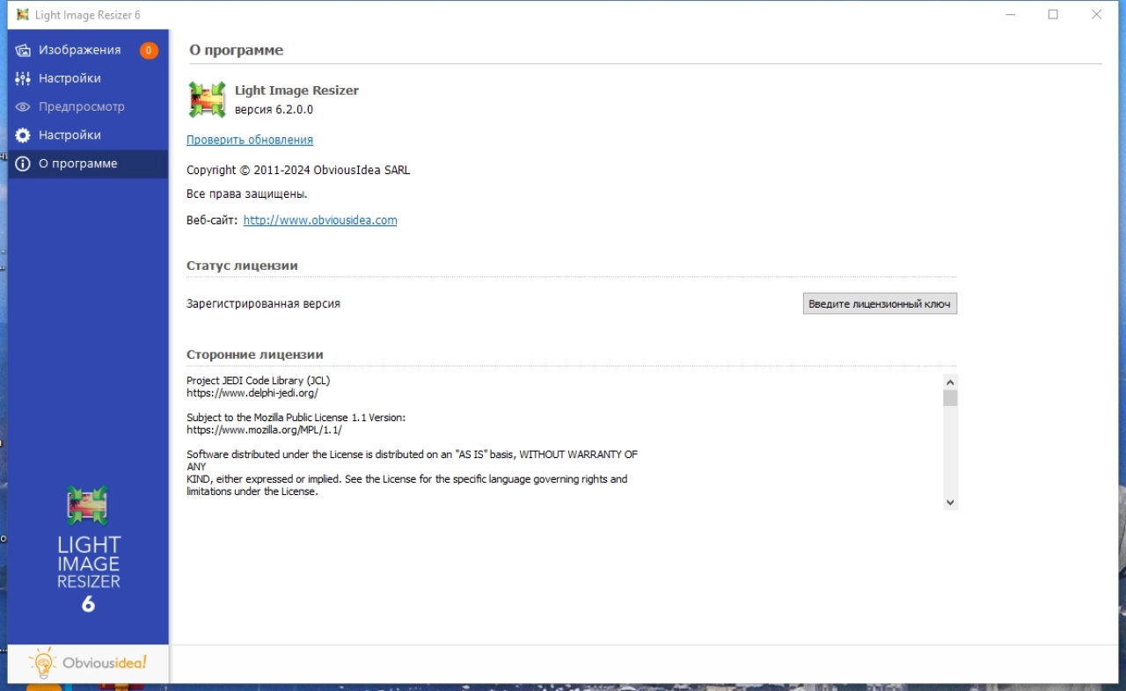The height and width of the screenshot is (691, 1126).
Task: Click the "Copyright © 2011-2024 ObviousIdea SARL" line
Action: [x=298, y=170]
